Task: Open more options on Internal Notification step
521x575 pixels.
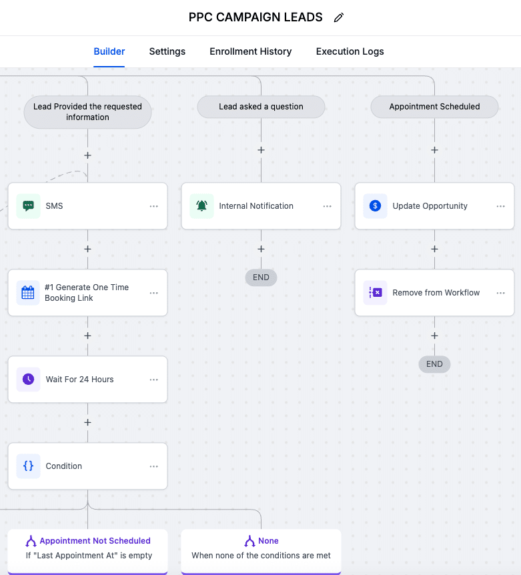Action: (x=328, y=206)
